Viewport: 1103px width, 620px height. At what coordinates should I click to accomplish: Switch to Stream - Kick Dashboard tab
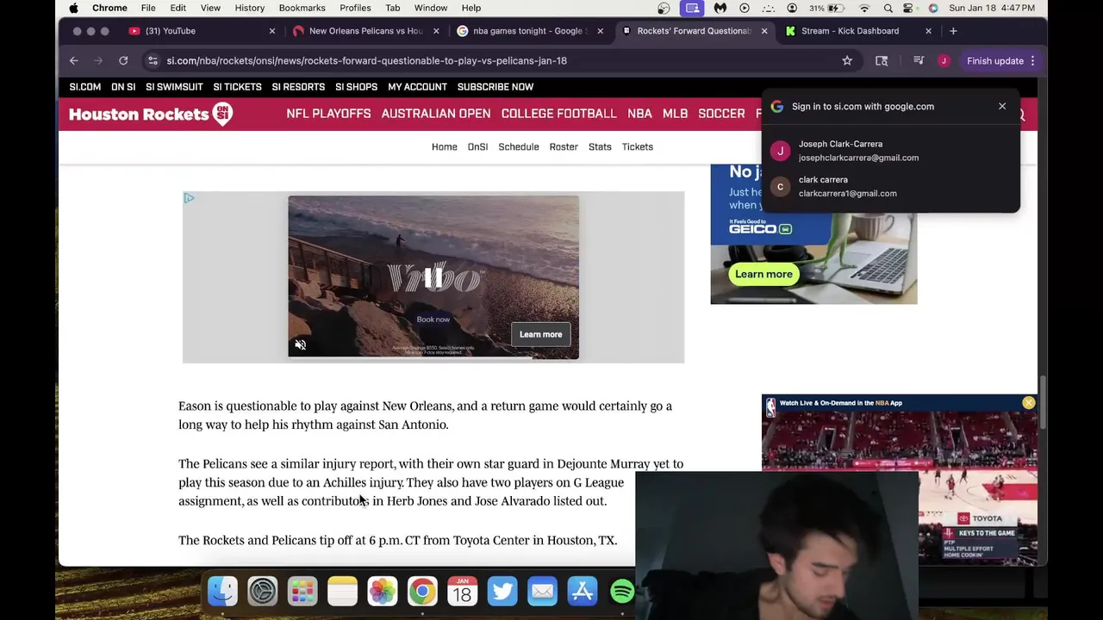coord(858,31)
